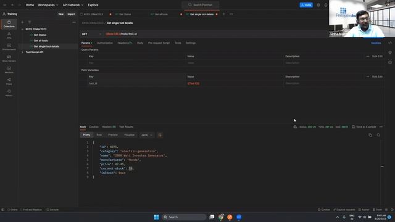This screenshot has height=222, width=395.
Task: Open the APIs sidebar panel
Action: pyautogui.click(x=9, y=36)
